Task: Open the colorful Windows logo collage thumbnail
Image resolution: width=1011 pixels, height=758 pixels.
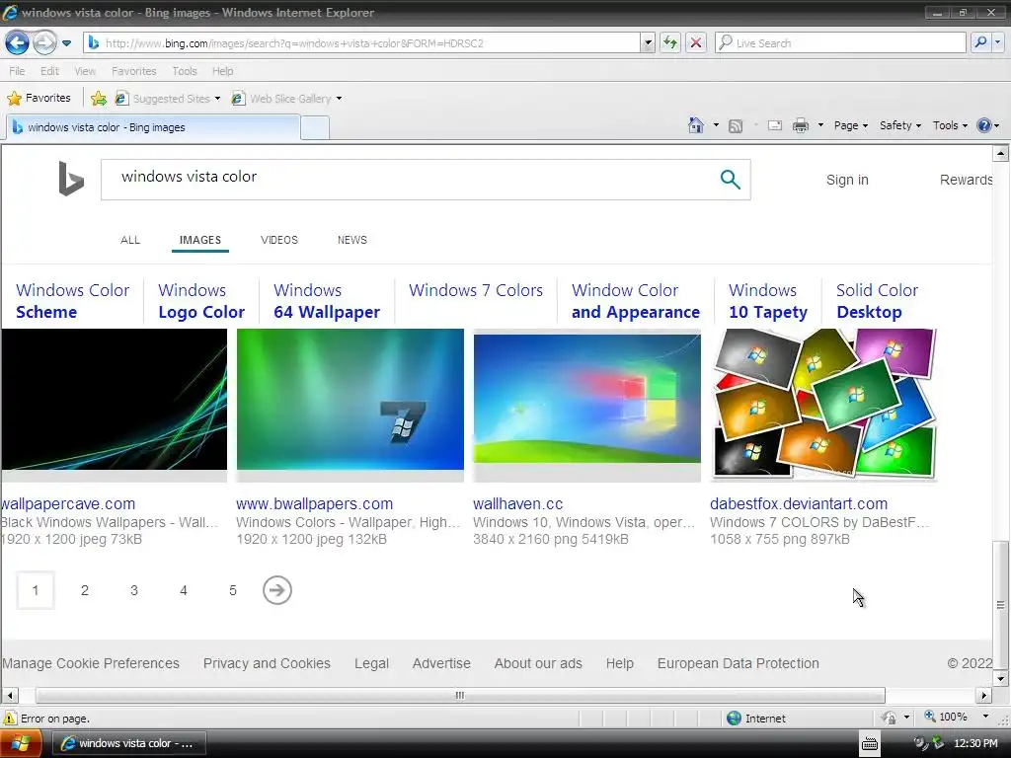Action: click(823, 404)
